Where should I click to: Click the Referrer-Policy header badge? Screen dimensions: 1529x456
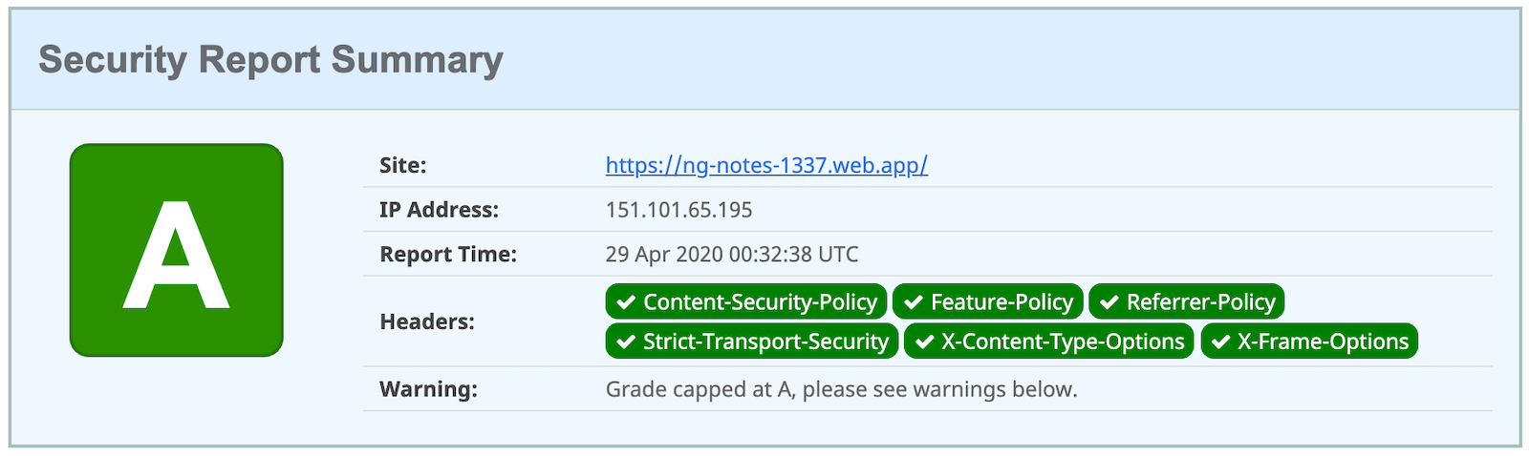point(1187,302)
